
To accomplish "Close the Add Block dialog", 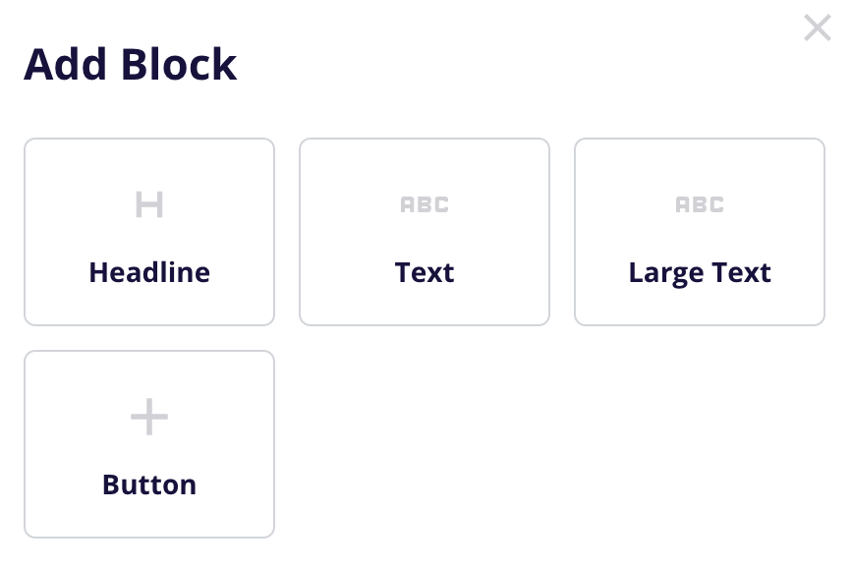I will pos(817,28).
